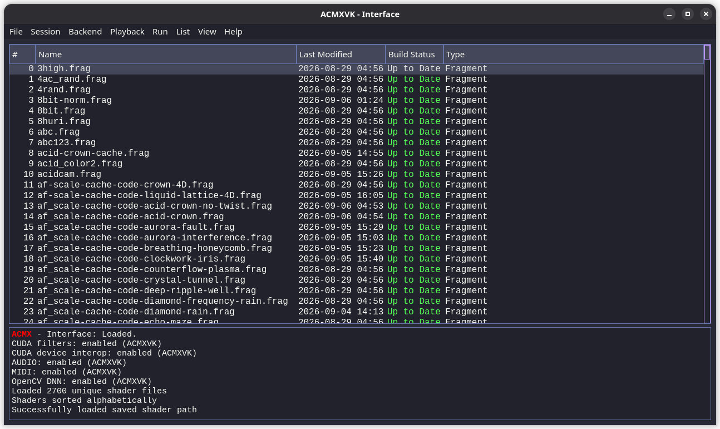Image resolution: width=720 pixels, height=429 pixels.
Task: Sort by the Build Status column header
Action: [x=415, y=55]
